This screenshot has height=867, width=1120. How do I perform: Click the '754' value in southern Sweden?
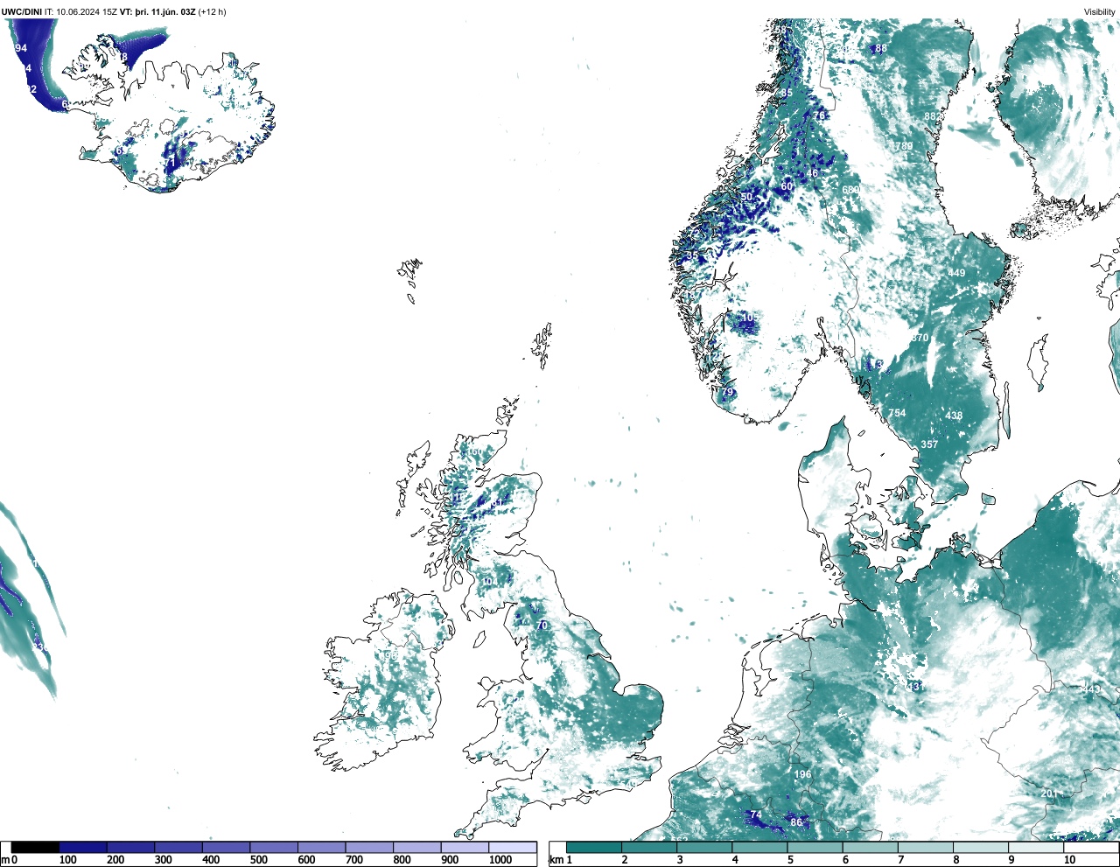(x=897, y=413)
